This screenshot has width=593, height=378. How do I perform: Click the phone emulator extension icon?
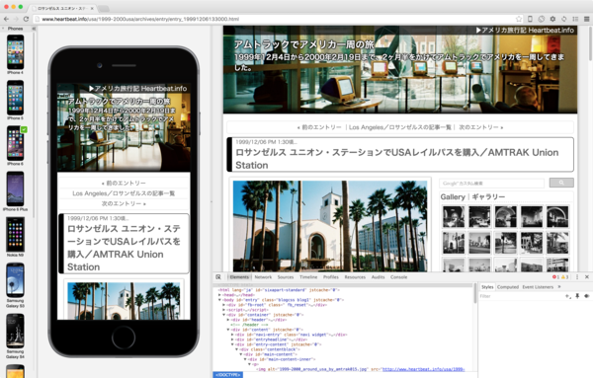coord(530,19)
